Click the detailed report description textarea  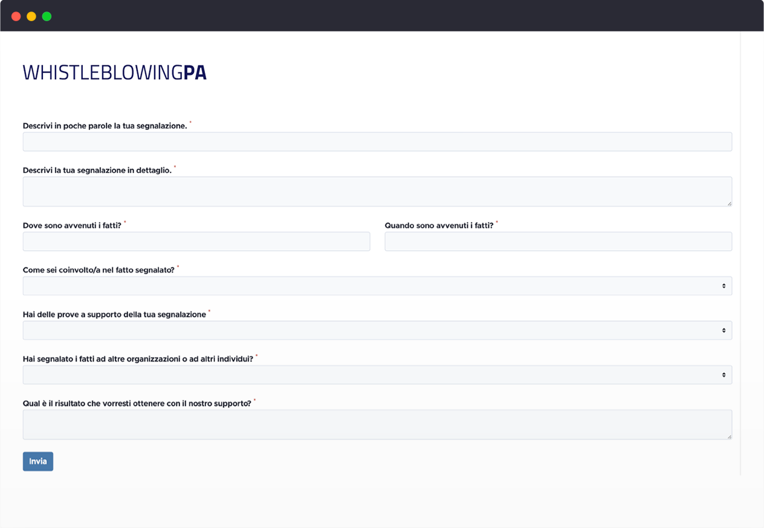point(377,192)
